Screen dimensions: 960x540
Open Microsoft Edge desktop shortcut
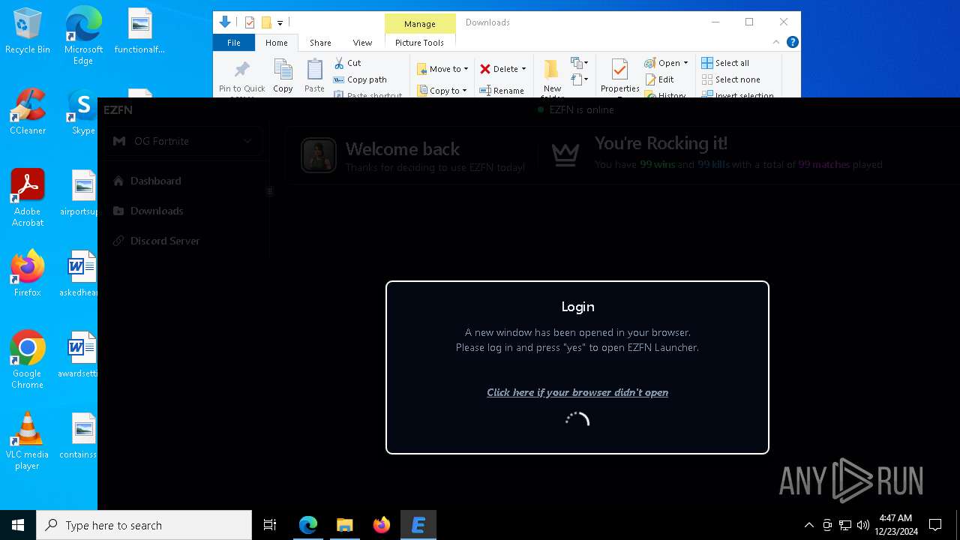(83, 35)
